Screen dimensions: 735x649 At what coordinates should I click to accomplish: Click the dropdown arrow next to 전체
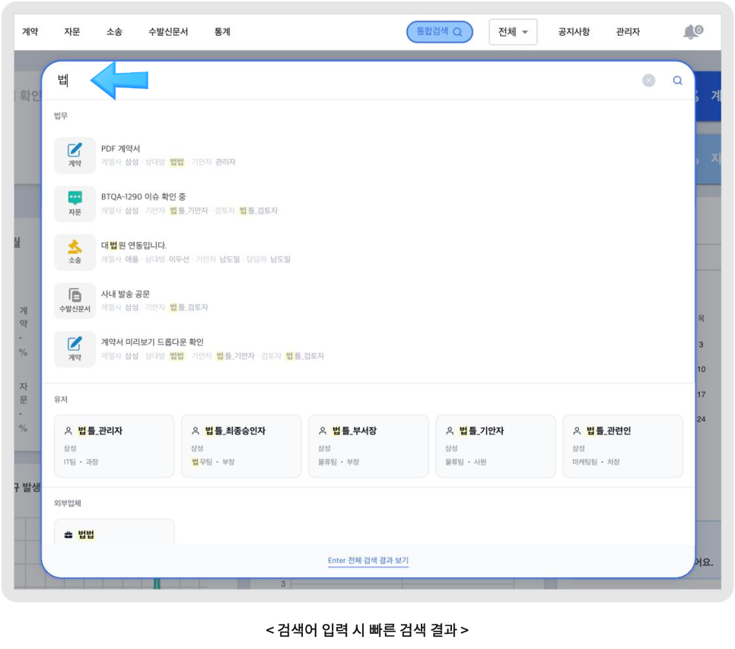(525, 32)
